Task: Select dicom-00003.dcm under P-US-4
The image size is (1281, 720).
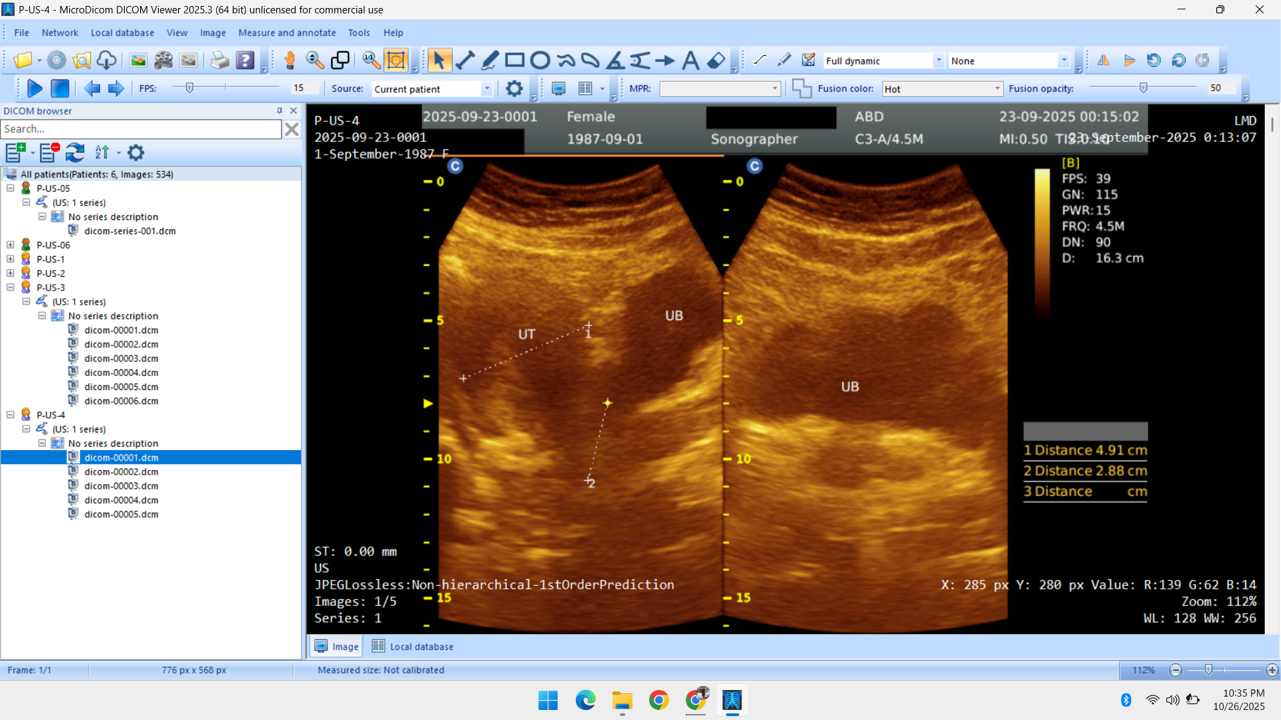Action: 121,486
